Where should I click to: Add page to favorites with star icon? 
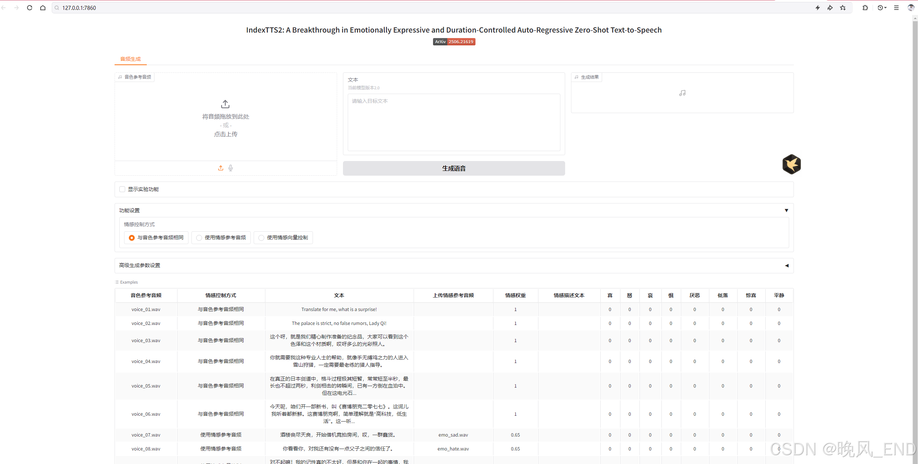[x=843, y=8]
